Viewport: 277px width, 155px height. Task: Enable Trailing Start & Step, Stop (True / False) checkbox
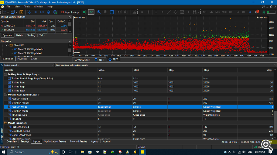(9, 79)
